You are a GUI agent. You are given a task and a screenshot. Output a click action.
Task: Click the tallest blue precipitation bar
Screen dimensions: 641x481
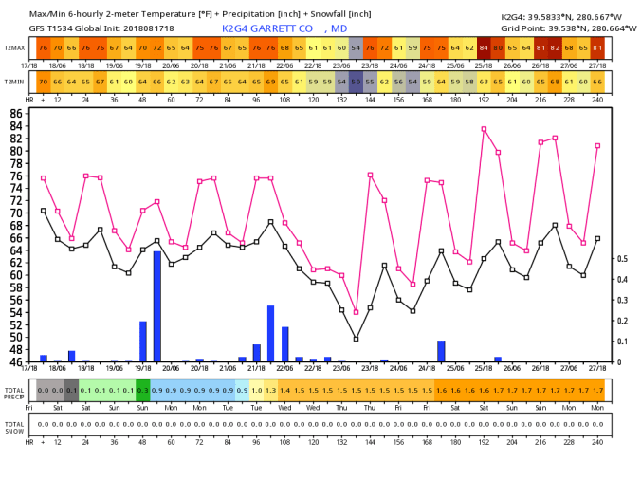(157, 305)
